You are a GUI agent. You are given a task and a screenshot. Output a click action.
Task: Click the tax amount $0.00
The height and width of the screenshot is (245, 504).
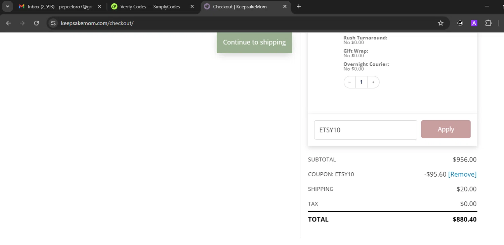click(468, 204)
